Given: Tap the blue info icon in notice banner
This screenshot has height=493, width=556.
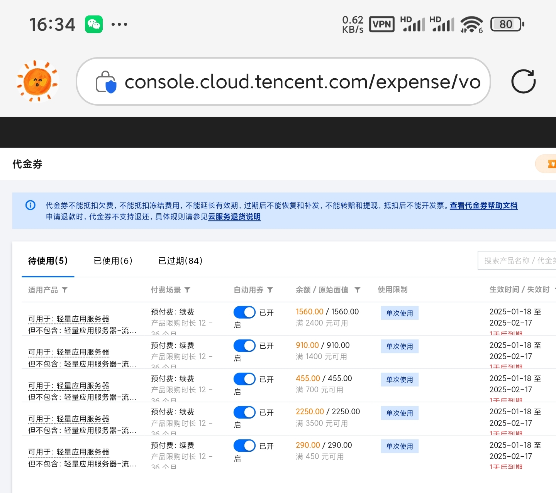Looking at the screenshot, I should [30, 205].
